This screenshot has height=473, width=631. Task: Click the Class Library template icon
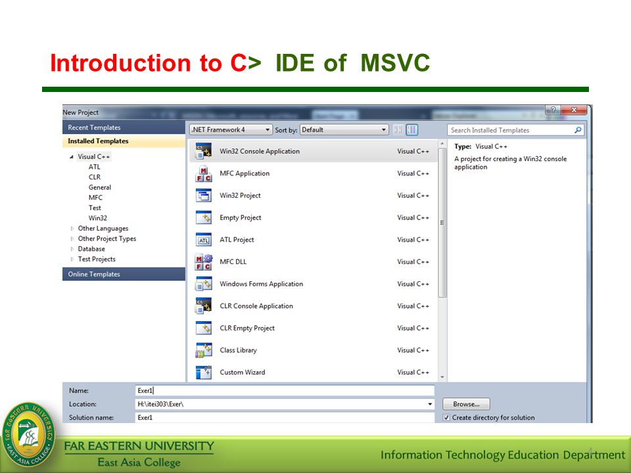pyautogui.click(x=203, y=350)
